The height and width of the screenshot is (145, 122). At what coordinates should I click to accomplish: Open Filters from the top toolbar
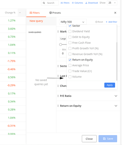[65, 3]
